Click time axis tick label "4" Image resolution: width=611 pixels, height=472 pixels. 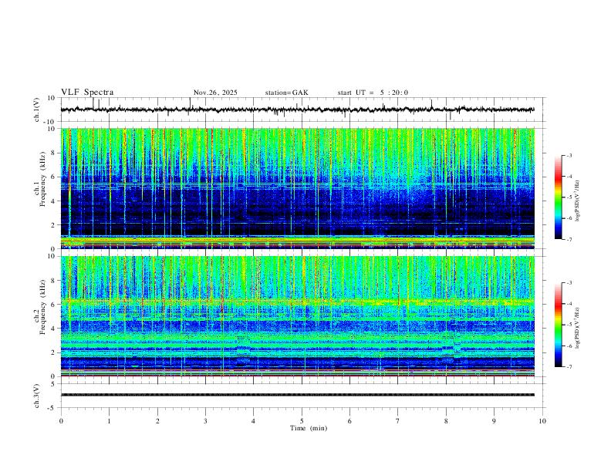point(254,421)
